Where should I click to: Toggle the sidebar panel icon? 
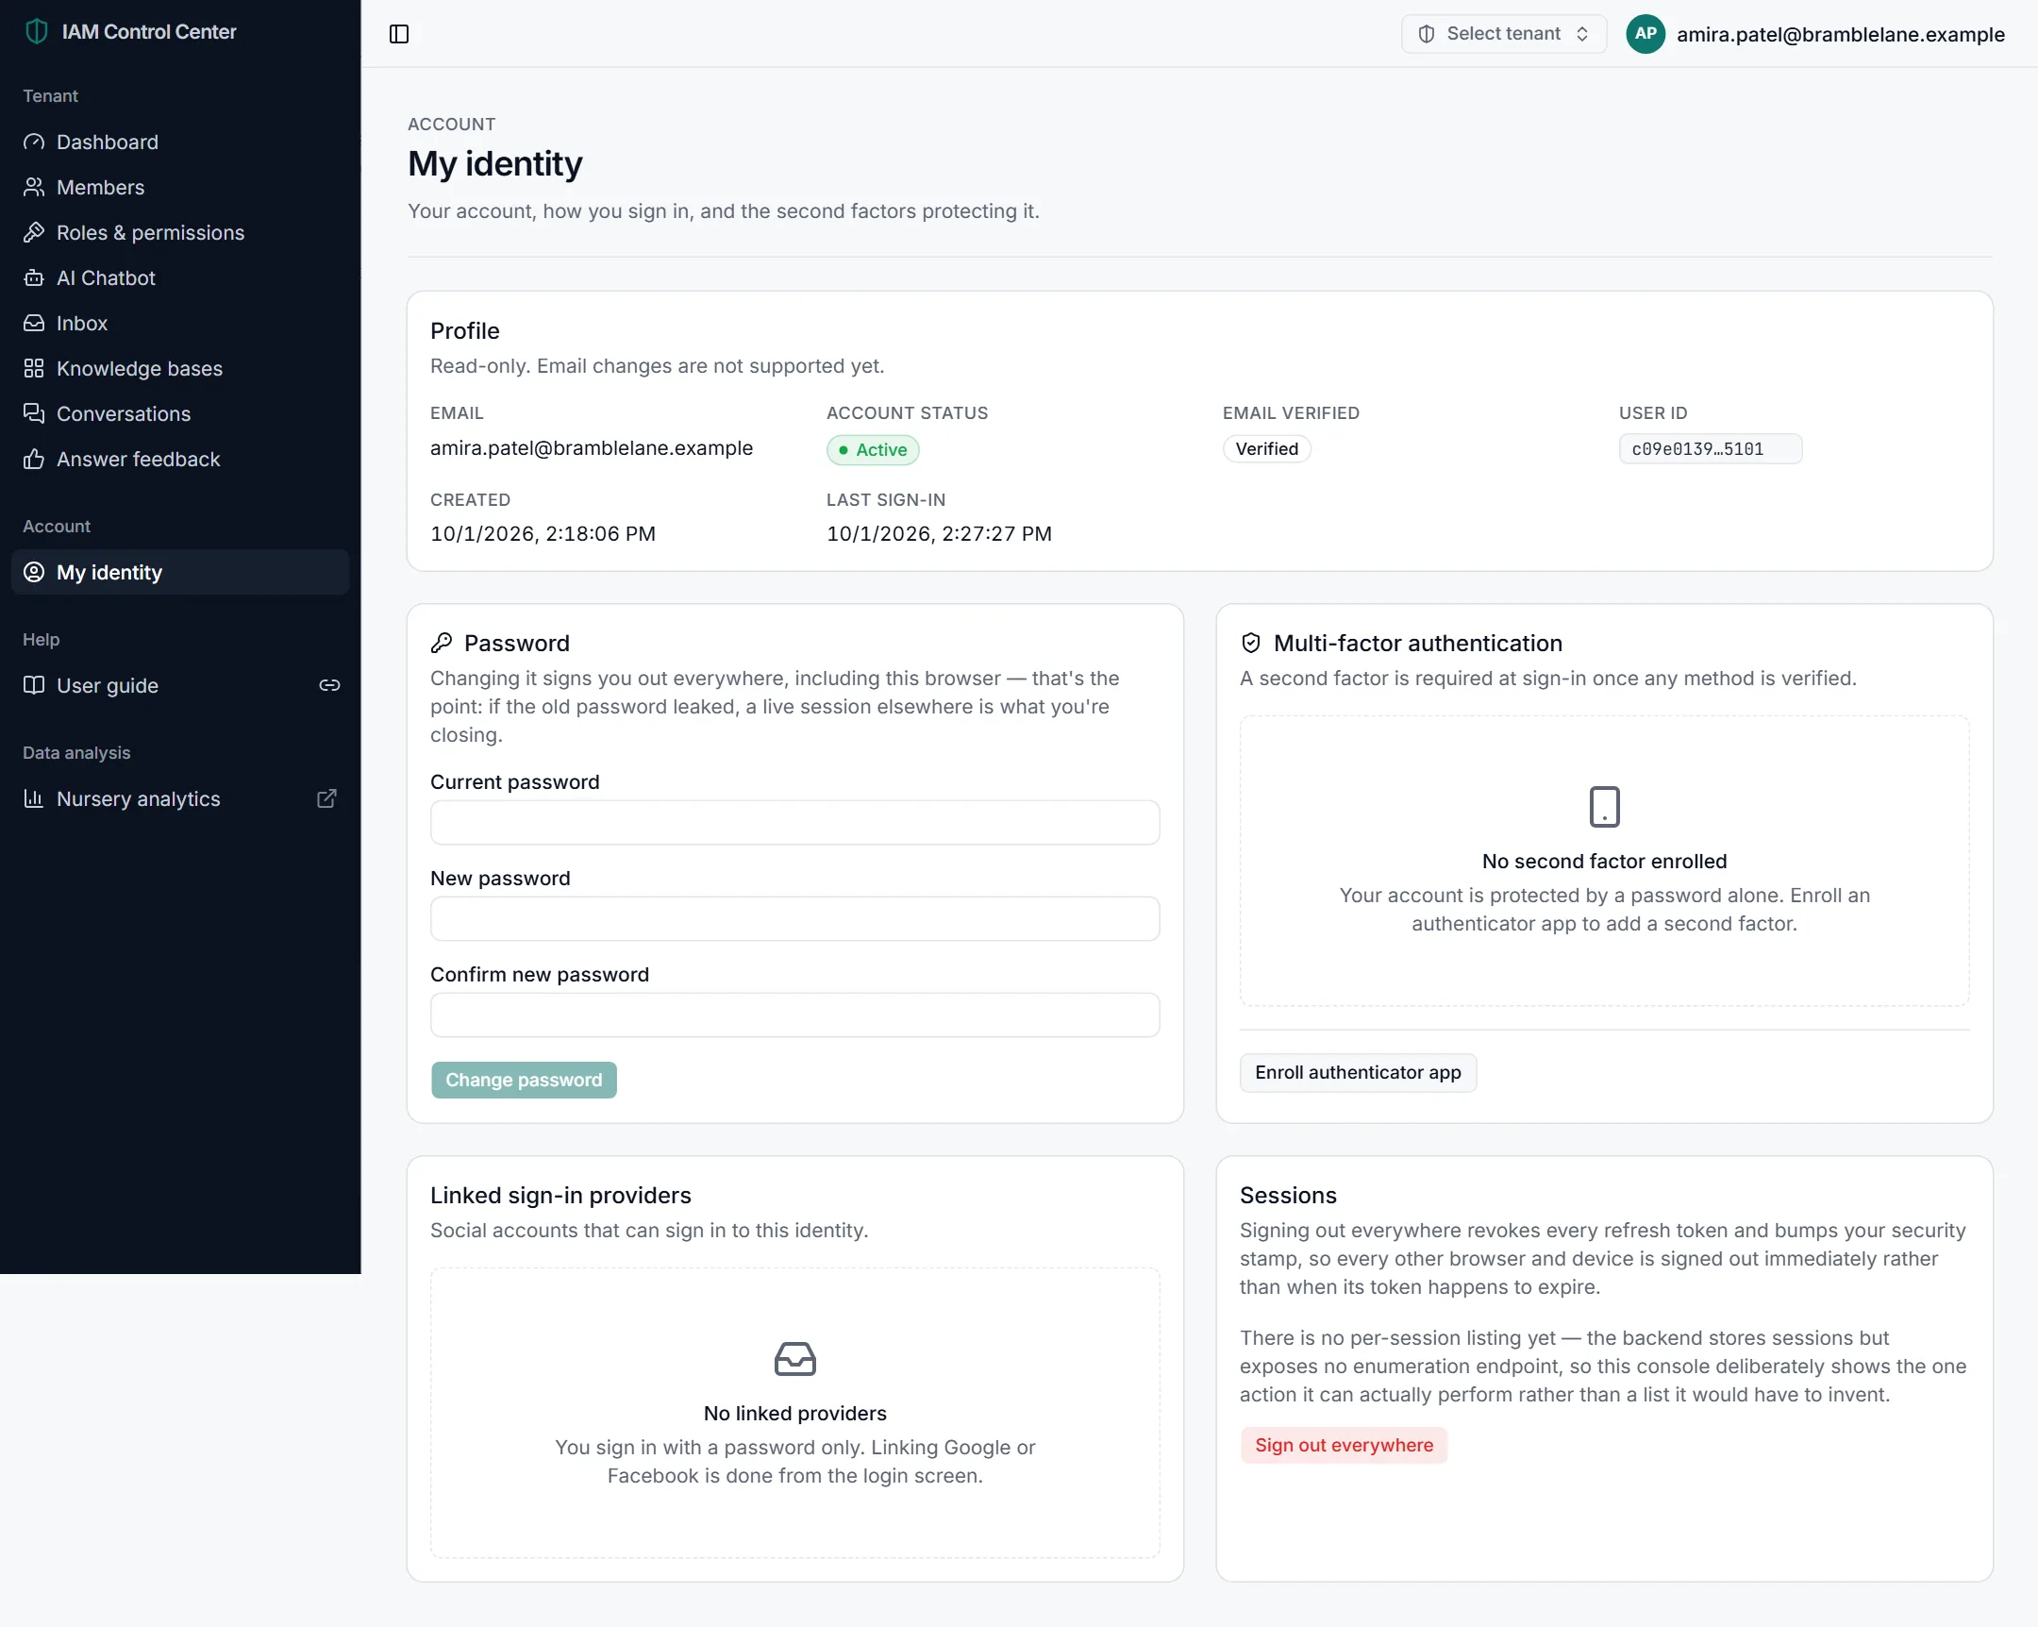point(399,34)
